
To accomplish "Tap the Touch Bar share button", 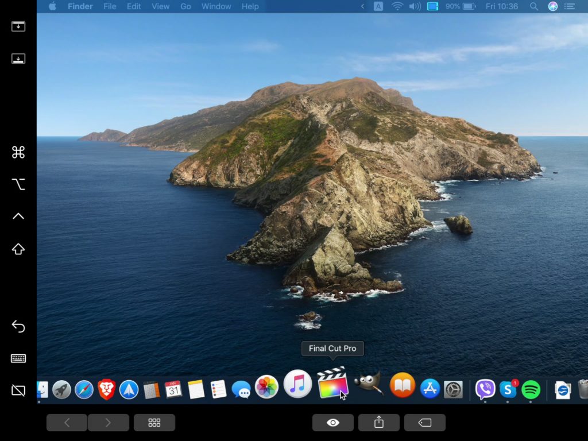I will pyautogui.click(x=379, y=423).
